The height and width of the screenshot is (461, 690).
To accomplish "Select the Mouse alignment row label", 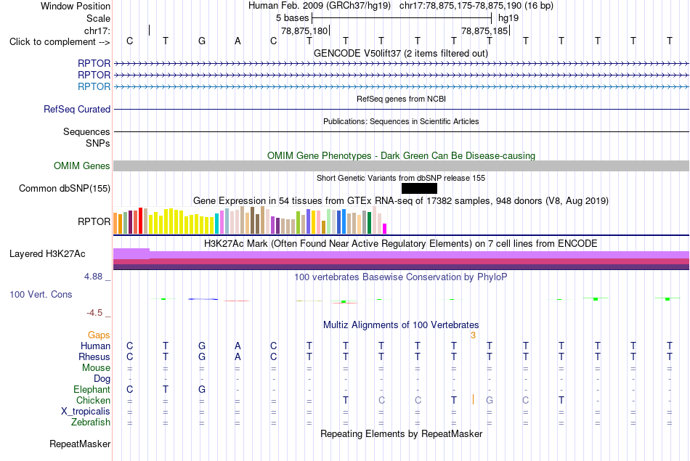I will (96, 368).
